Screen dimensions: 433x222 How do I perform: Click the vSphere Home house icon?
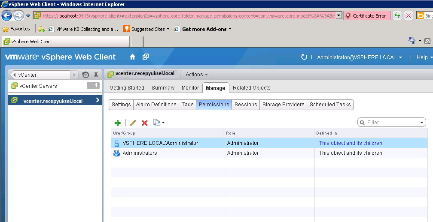[133, 57]
